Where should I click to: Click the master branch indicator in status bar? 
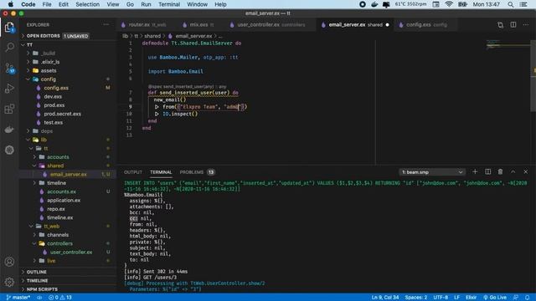[18, 298]
